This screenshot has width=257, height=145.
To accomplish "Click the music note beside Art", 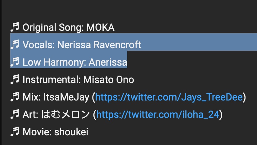I will coord(15,115).
